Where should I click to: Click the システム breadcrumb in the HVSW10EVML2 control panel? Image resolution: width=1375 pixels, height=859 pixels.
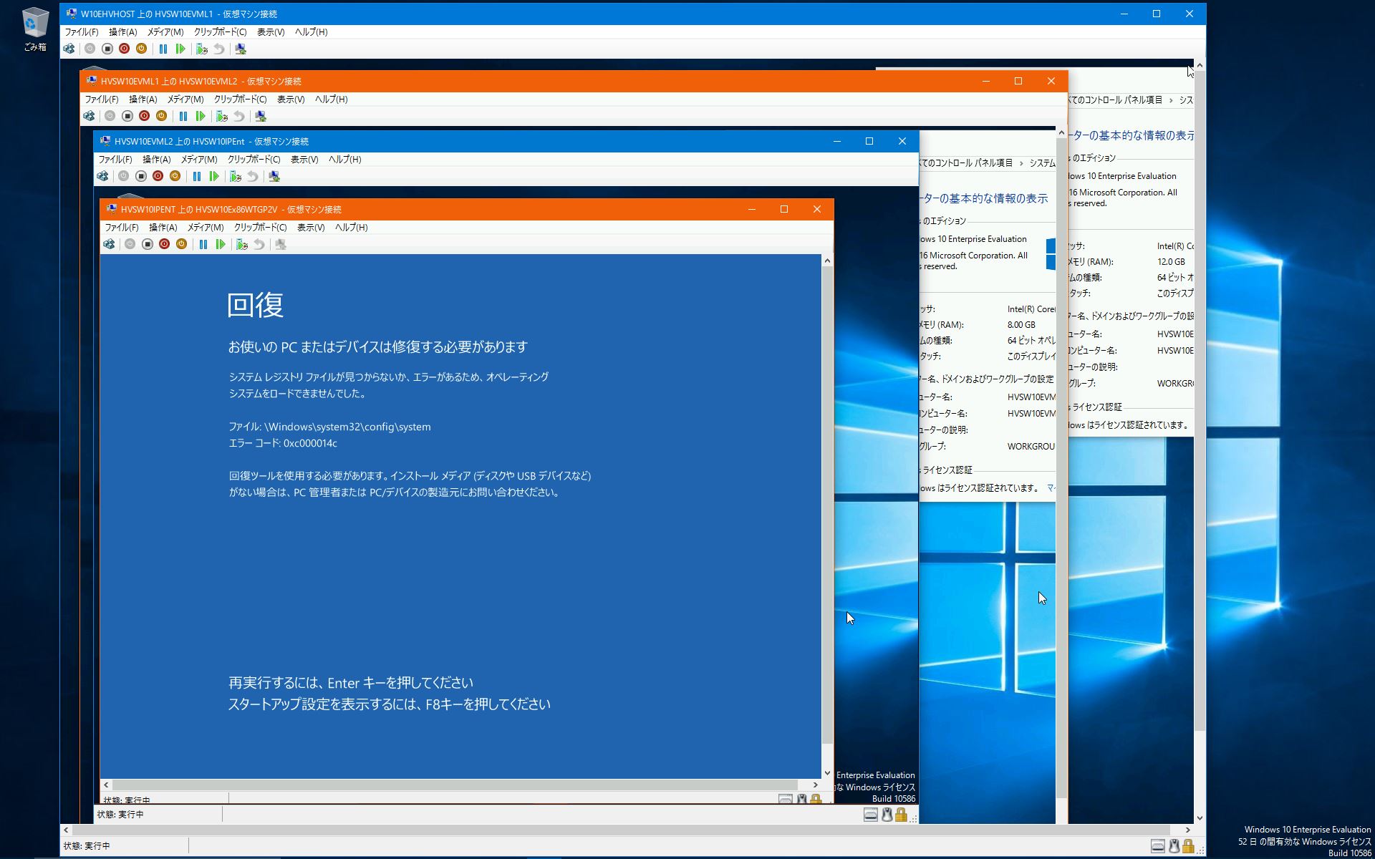(1042, 163)
